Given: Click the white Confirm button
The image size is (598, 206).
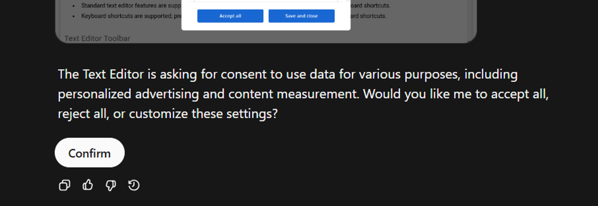Looking at the screenshot, I should tap(90, 153).
